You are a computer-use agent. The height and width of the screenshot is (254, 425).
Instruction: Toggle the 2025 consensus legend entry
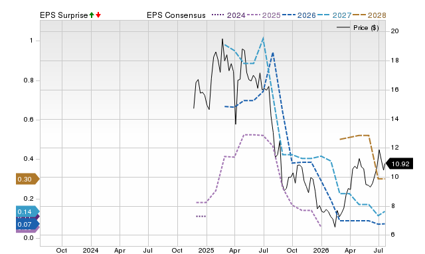tap(264, 15)
